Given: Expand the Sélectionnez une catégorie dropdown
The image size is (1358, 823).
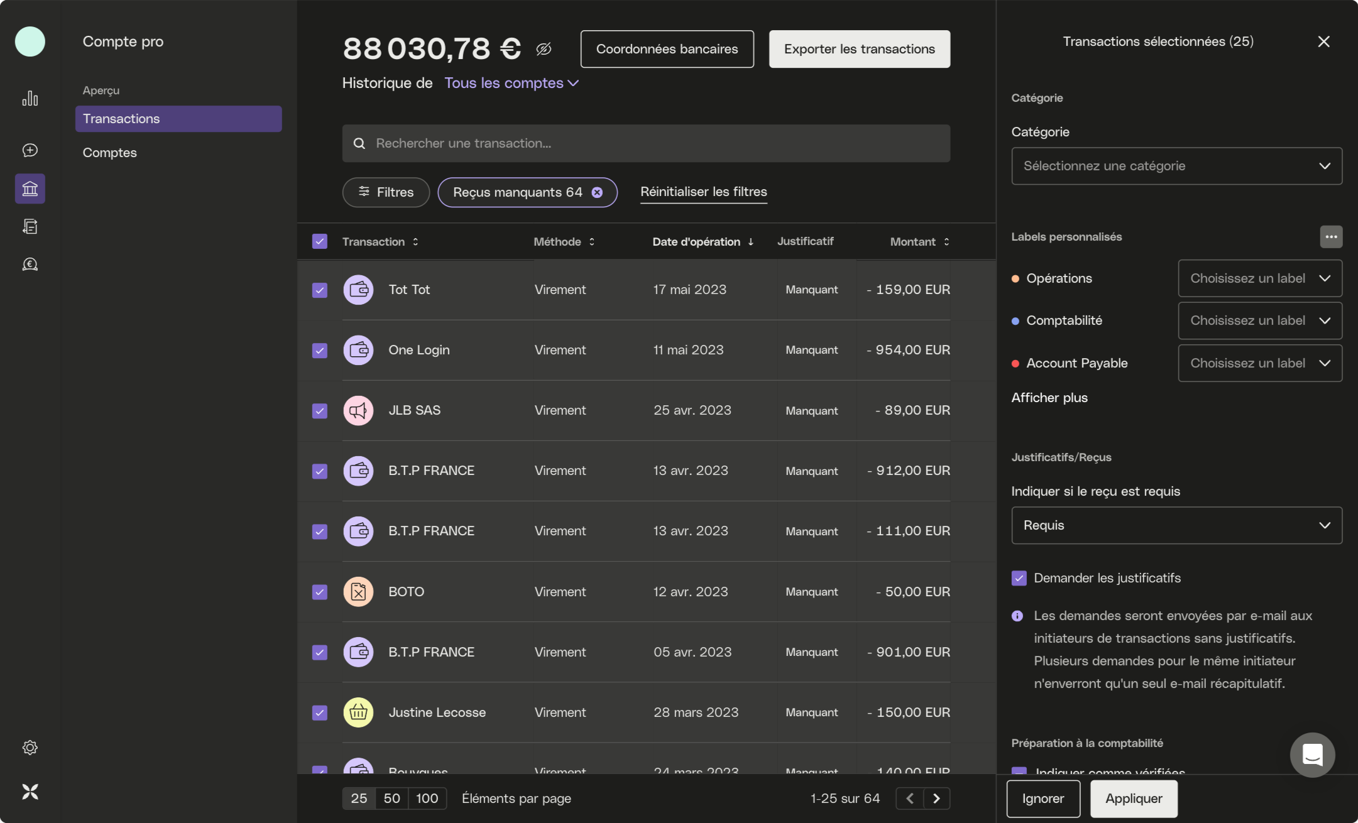Looking at the screenshot, I should click(x=1176, y=166).
